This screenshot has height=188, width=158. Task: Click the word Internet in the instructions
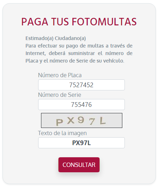tap(36, 53)
